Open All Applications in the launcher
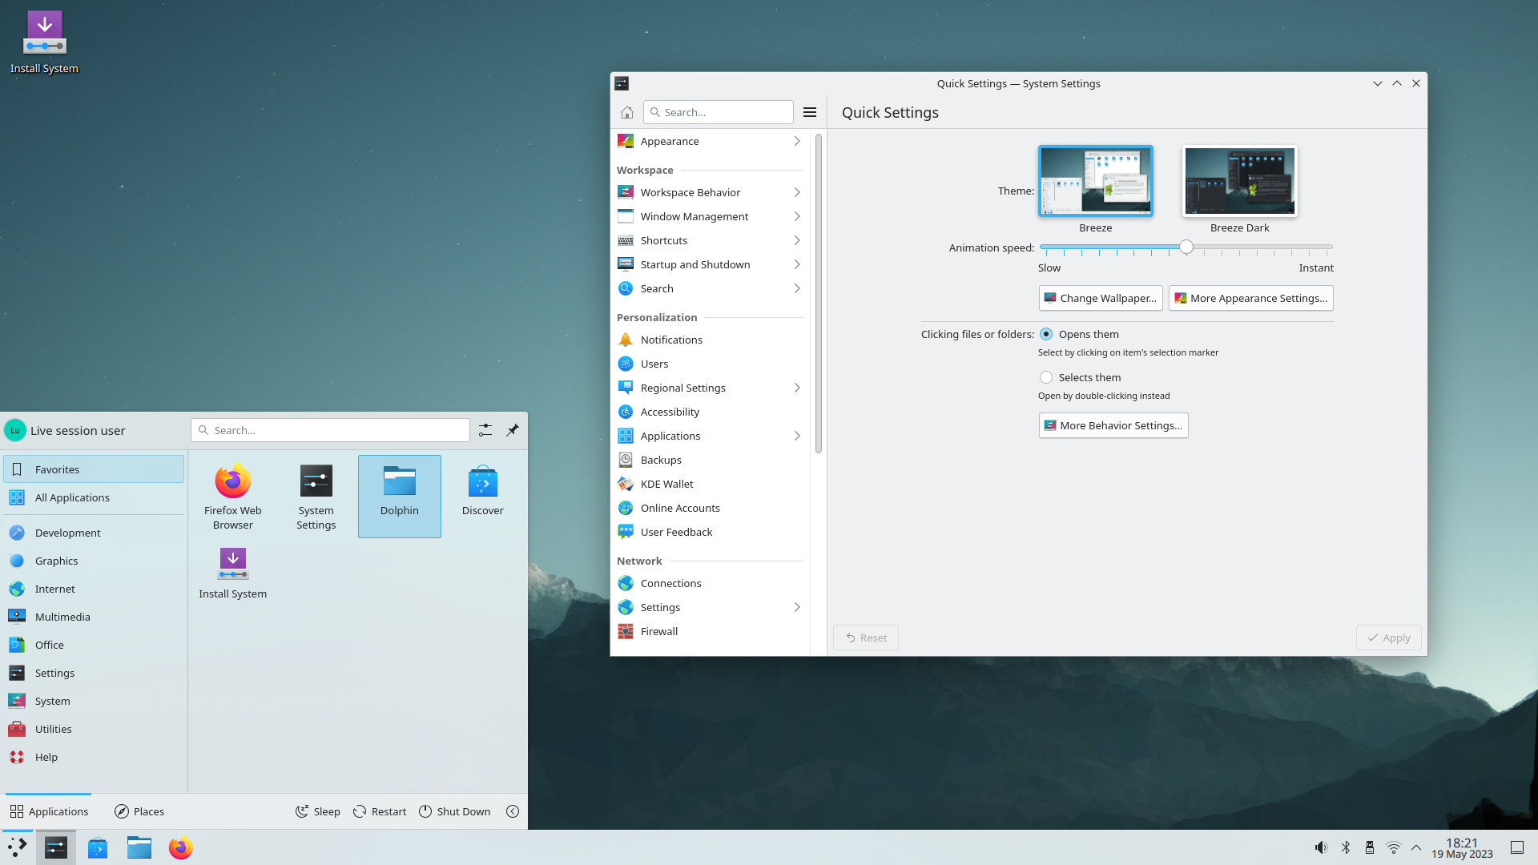This screenshot has height=865, width=1538. tap(94, 497)
